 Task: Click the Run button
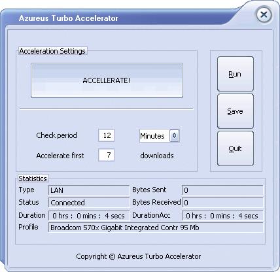click(x=236, y=74)
